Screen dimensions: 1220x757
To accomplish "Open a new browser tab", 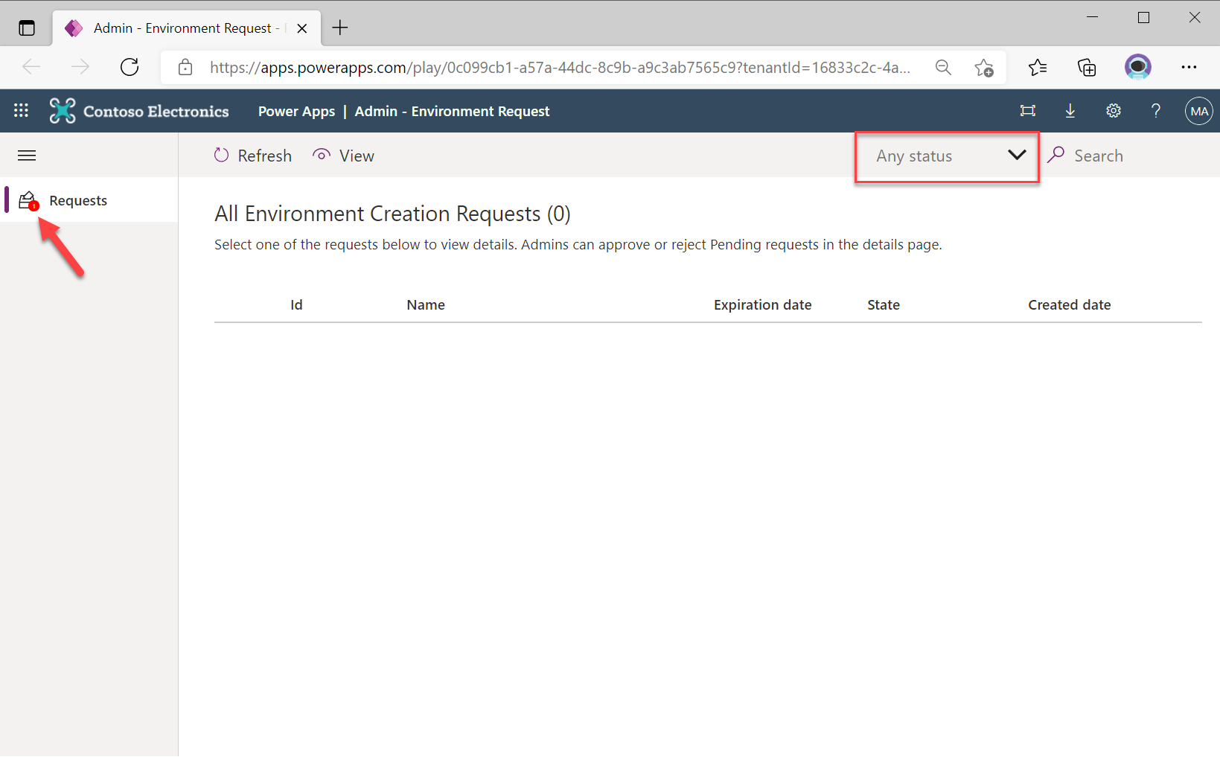I will (x=340, y=28).
